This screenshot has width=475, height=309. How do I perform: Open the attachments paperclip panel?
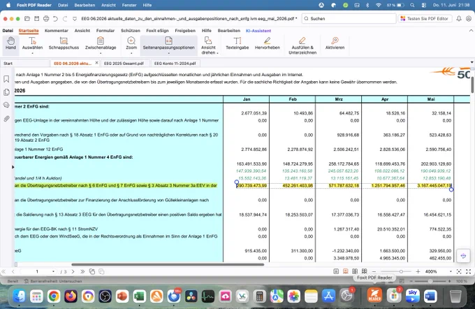[x=6, y=119]
